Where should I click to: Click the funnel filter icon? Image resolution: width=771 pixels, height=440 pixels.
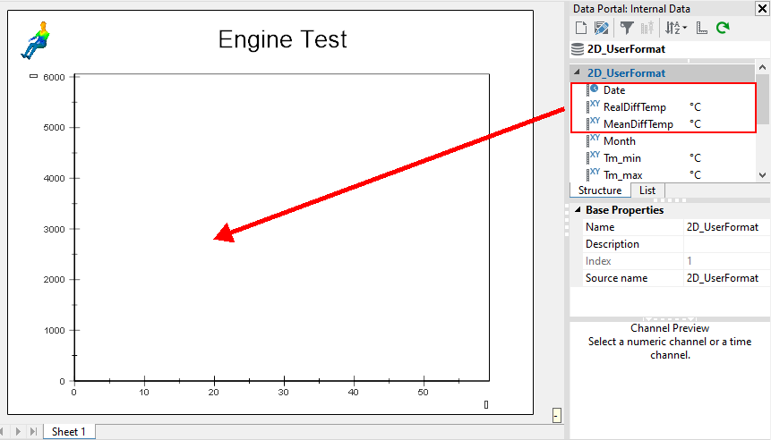point(628,29)
